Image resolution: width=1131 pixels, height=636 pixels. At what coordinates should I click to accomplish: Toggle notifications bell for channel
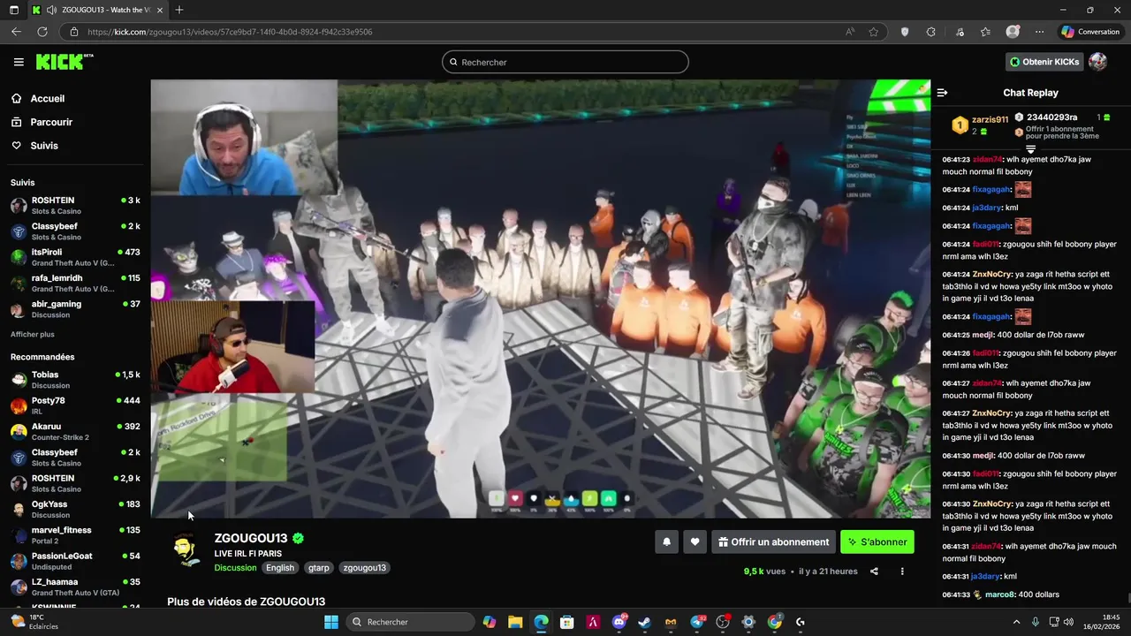(x=667, y=542)
